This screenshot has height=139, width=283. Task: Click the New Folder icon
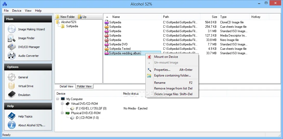[58, 17]
